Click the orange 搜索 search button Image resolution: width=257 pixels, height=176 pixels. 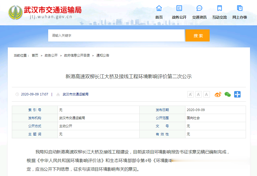pos(197,35)
